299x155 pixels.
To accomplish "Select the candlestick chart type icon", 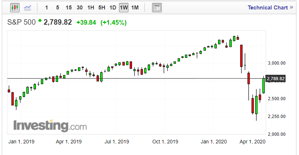I will click(x=15, y=8).
